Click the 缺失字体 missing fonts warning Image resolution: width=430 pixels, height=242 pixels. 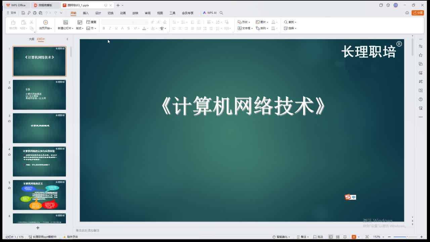click(x=70, y=237)
